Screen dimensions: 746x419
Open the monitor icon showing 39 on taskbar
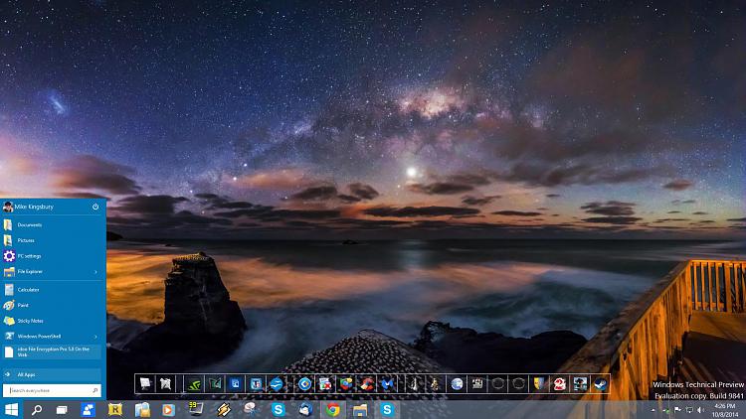(x=195, y=408)
